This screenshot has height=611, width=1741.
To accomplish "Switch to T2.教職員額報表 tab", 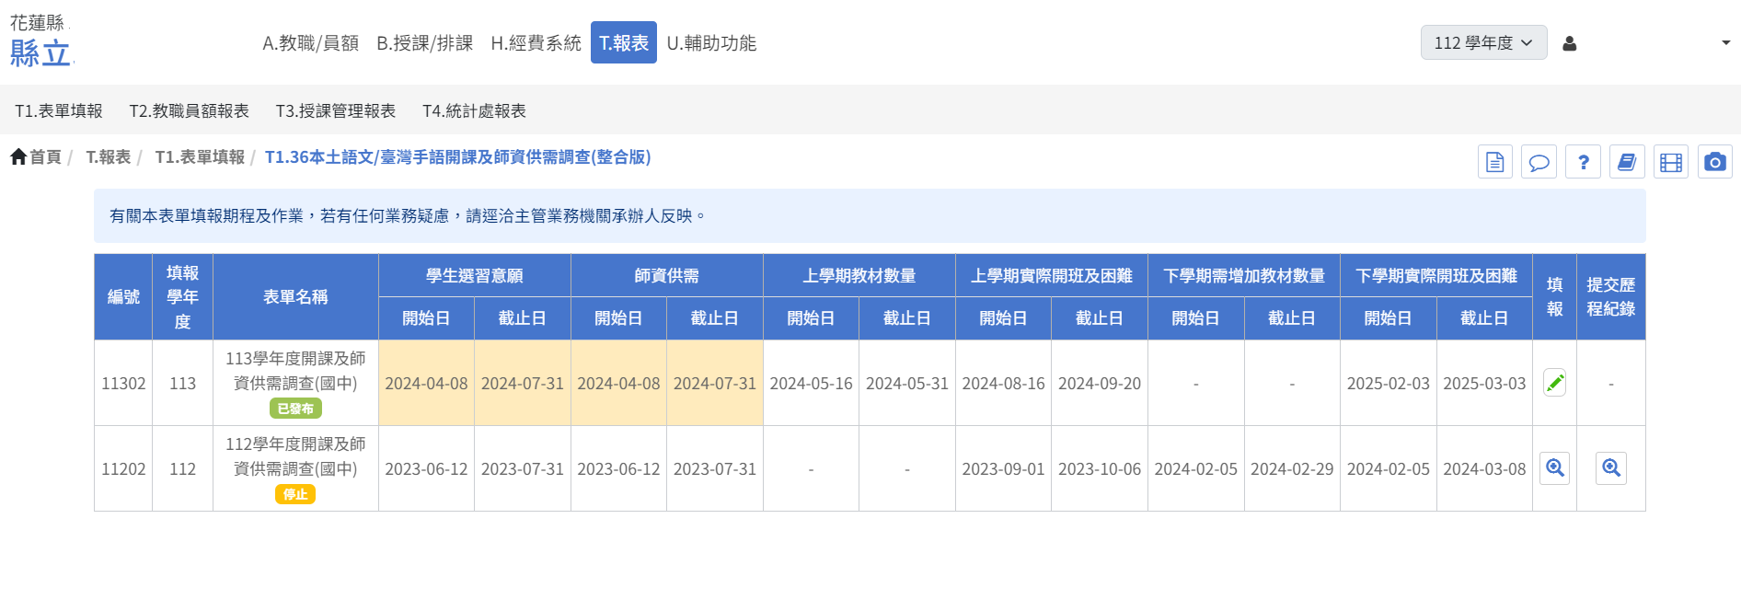I will (x=189, y=110).
